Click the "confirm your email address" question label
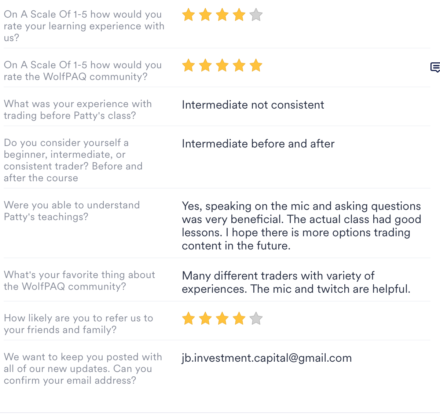The width and height of the screenshot is (440, 416). coord(83,369)
